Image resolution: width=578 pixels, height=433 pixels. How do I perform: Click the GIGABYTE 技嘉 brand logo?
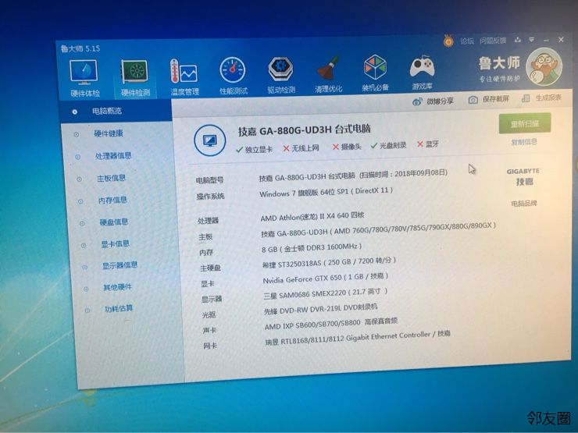(523, 177)
